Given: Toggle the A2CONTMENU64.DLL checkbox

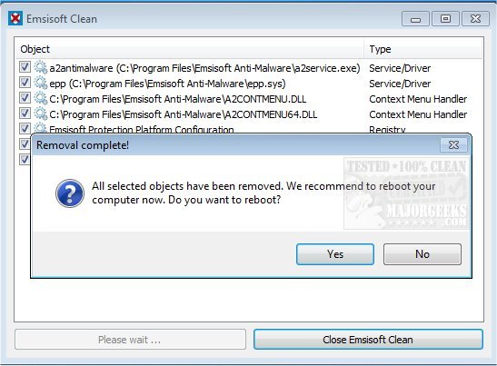Looking at the screenshot, I should 25,114.
